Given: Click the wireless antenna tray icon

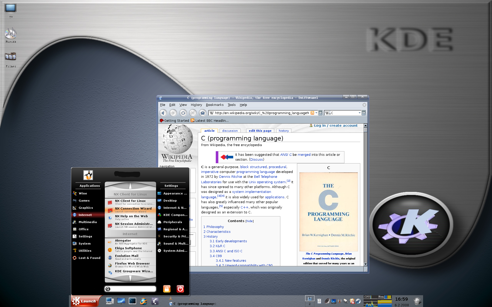Looking at the screenshot, I should coord(340,301).
